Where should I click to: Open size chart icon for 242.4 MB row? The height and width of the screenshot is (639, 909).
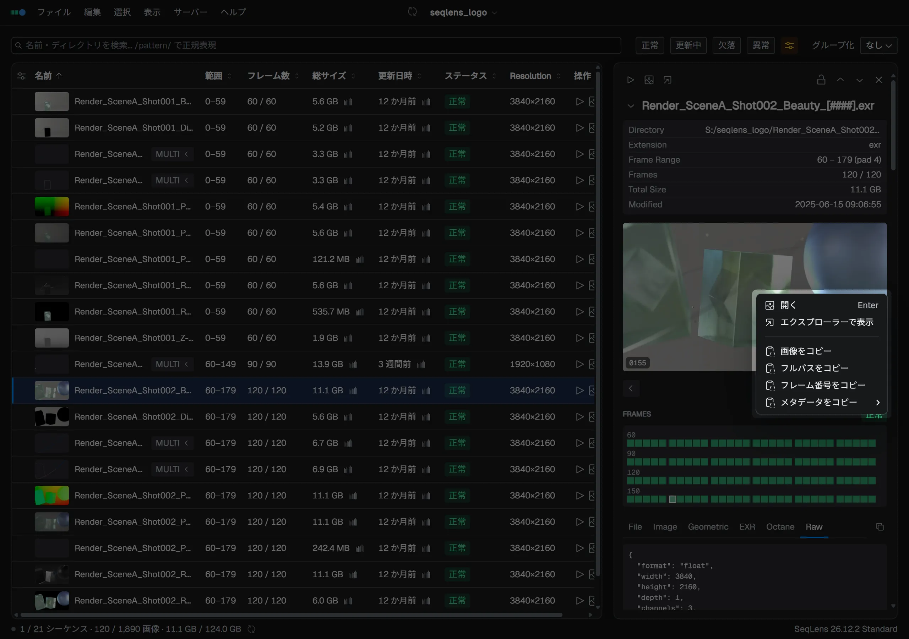[359, 548]
